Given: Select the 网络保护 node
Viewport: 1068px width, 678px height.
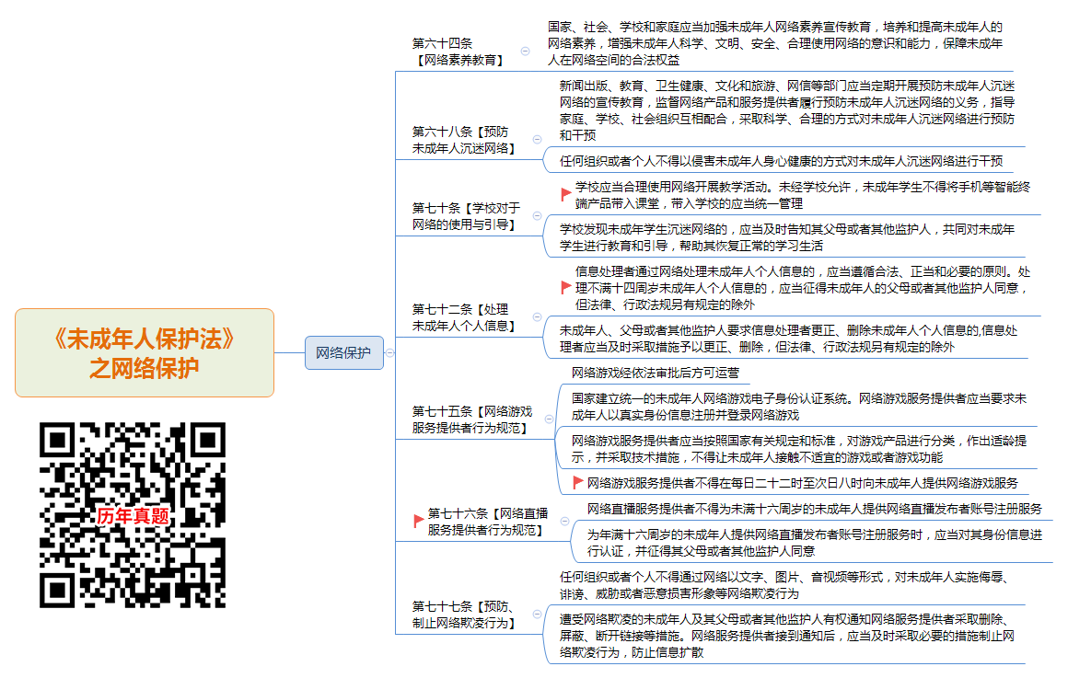Looking at the screenshot, I should pyautogui.click(x=344, y=352).
